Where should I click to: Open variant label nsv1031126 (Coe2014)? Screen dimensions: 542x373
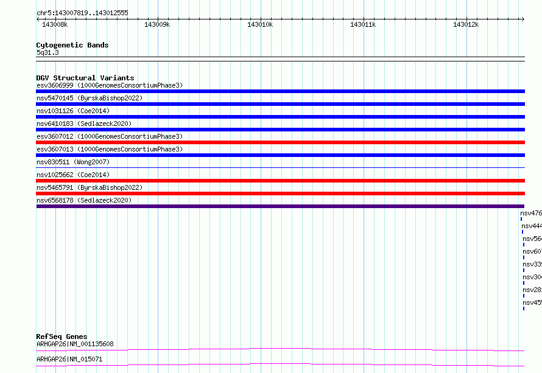[x=73, y=111]
